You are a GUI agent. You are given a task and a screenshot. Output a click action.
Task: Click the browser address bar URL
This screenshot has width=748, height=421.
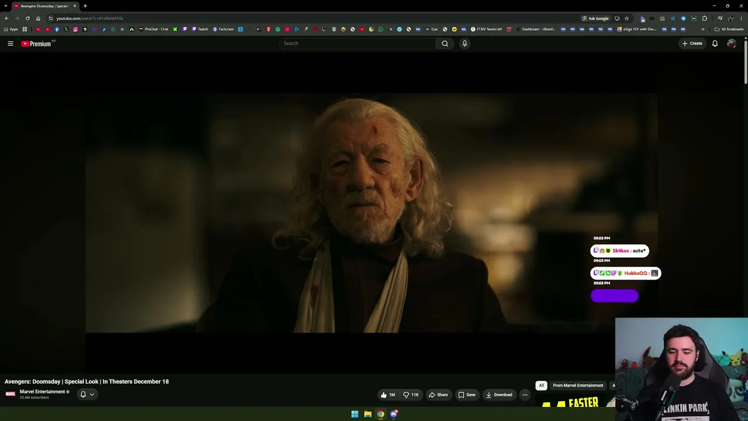pos(89,18)
